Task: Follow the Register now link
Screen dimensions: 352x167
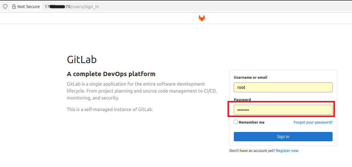Action: pos(287,151)
